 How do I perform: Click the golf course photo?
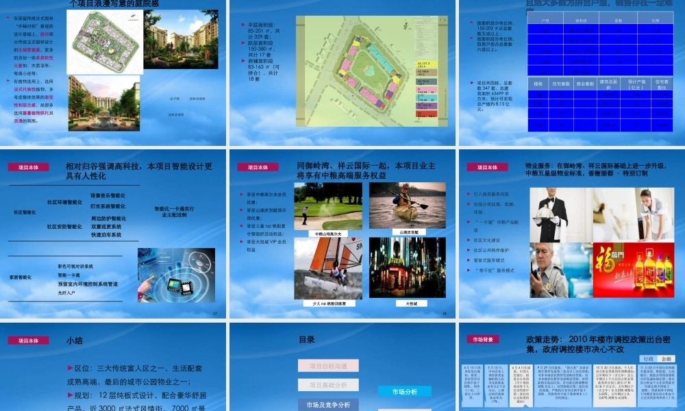pyautogui.click(x=328, y=206)
